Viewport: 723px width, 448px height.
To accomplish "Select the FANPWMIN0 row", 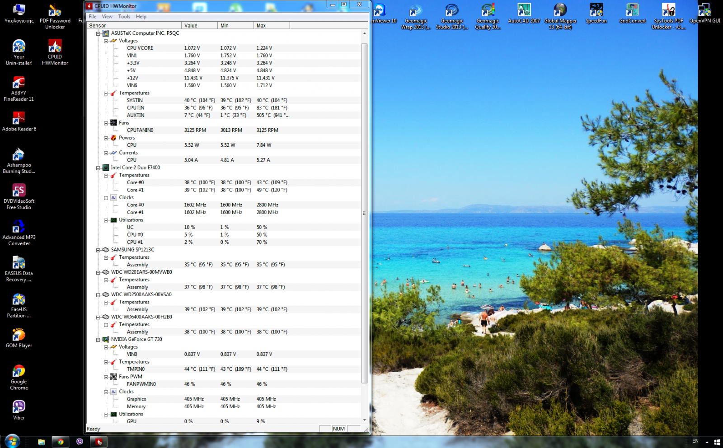I will 225,384.
